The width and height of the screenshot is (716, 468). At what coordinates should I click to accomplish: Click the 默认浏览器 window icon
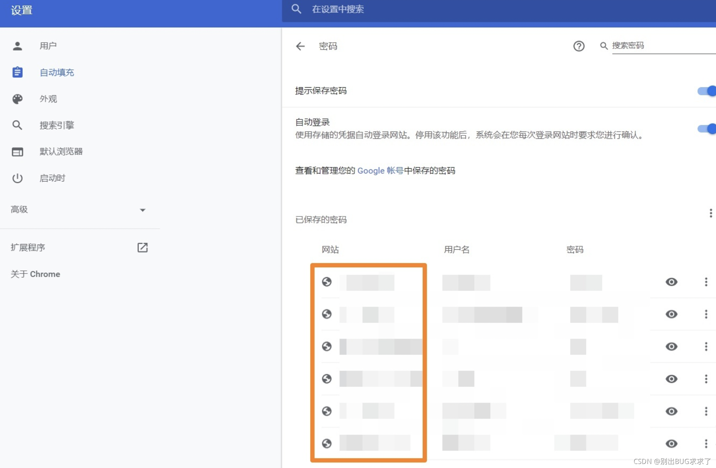click(17, 151)
